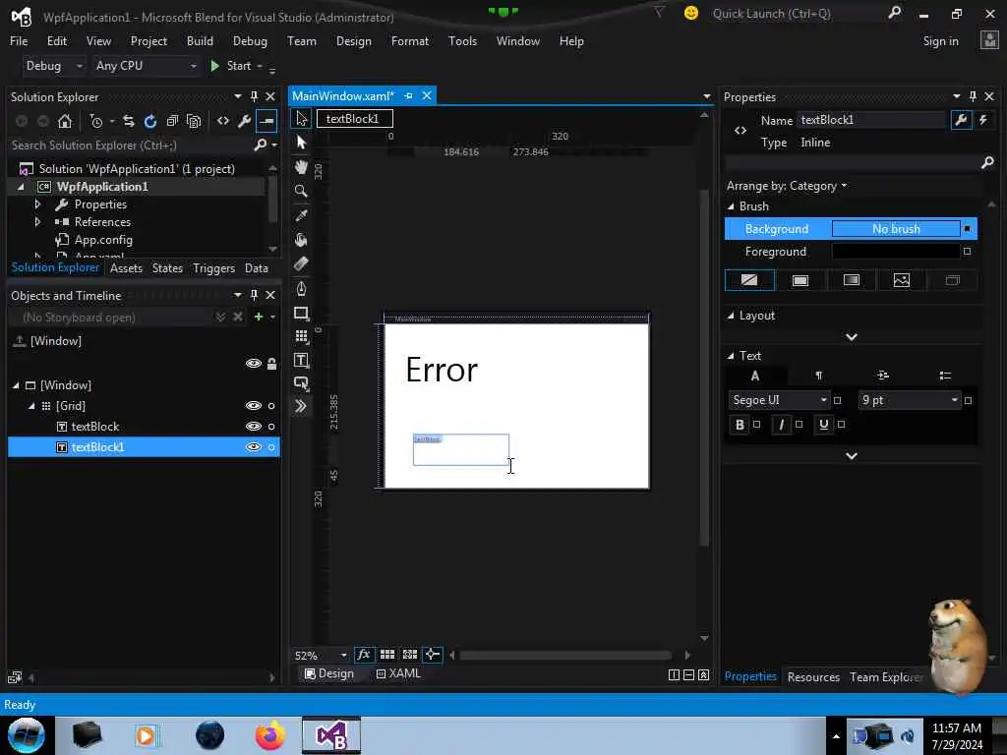The width and height of the screenshot is (1007, 755).
Task: Select the Gradient brush icon
Action: click(851, 280)
